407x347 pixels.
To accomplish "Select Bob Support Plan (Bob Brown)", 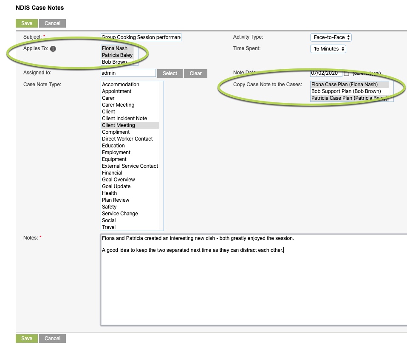I will [x=350, y=91].
